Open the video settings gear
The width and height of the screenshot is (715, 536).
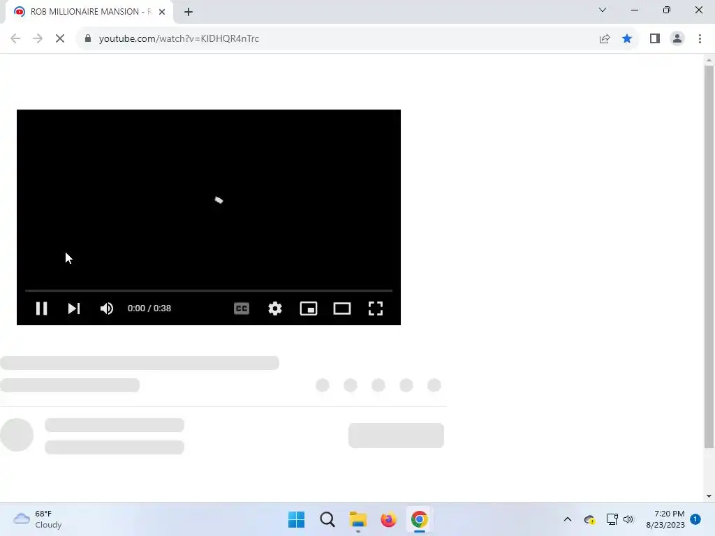tap(275, 308)
